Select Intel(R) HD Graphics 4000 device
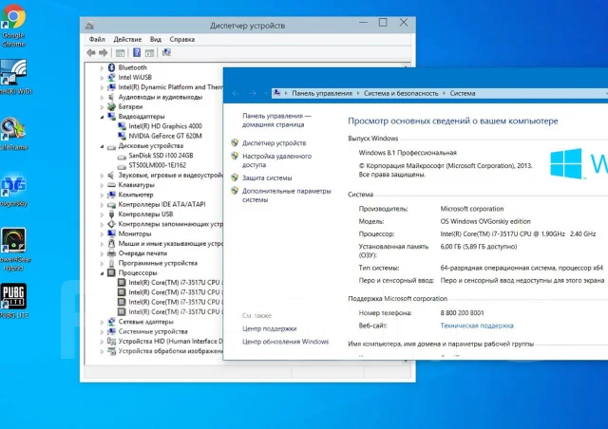Viewport: 608px width, 429px height. pyautogui.click(x=165, y=126)
